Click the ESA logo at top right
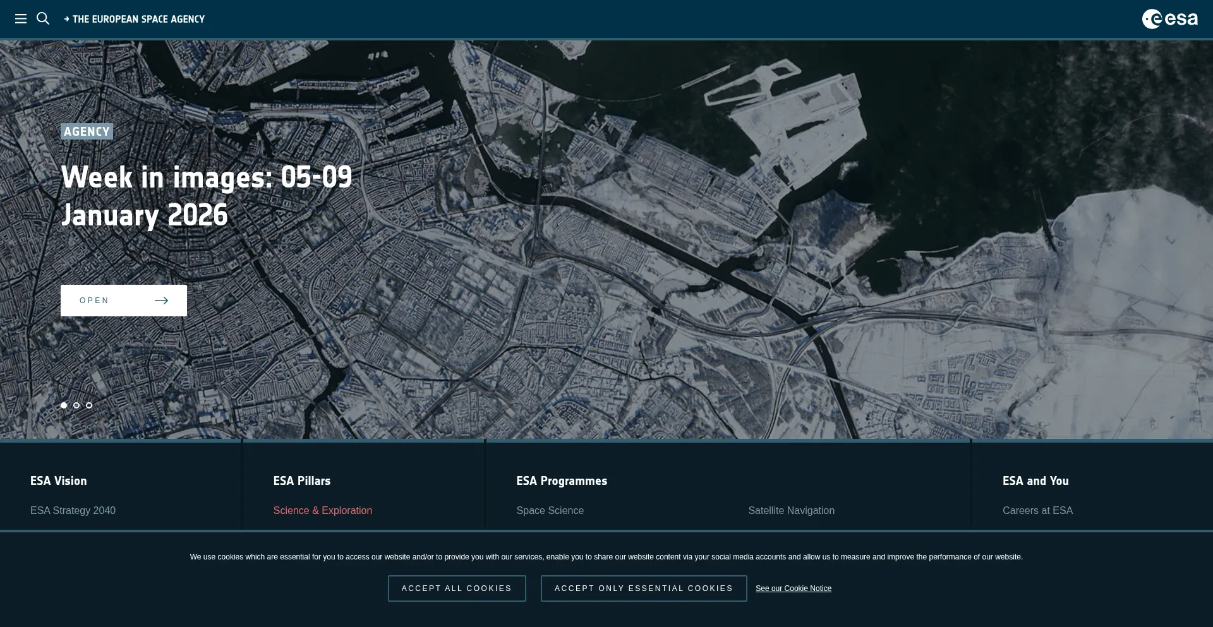 click(x=1169, y=19)
